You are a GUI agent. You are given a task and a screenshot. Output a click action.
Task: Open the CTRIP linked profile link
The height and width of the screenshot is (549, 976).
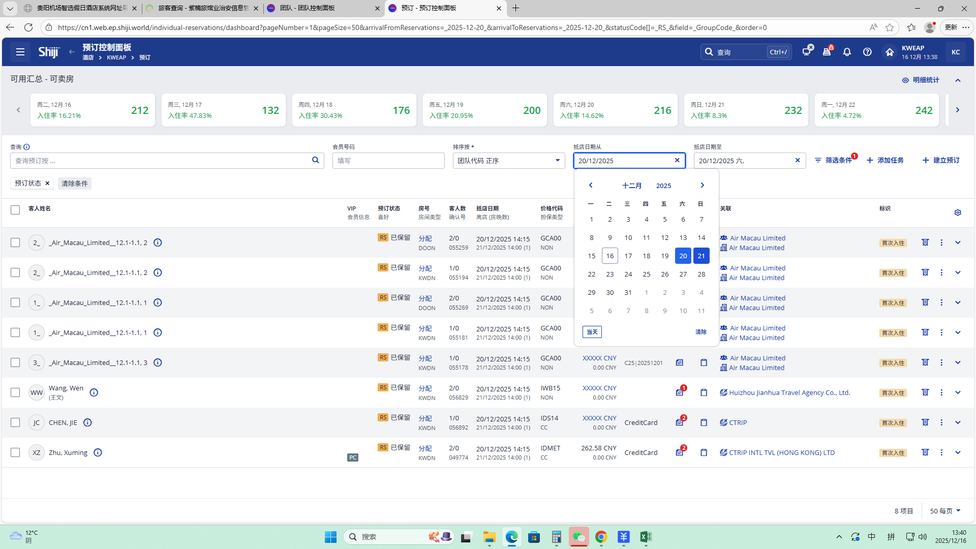click(738, 422)
